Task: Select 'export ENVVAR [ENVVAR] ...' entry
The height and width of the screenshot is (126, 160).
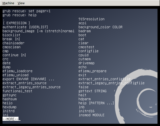Action: pos(28,79)
